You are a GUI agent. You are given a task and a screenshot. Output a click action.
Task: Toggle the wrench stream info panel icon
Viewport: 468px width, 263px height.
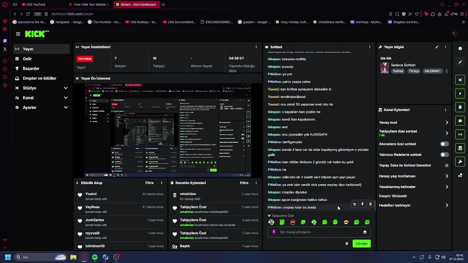[460, 161]
